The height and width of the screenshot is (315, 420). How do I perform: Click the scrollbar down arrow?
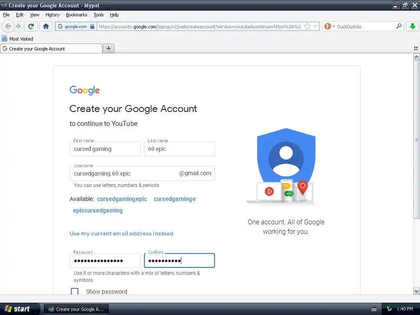click(416, 291)
